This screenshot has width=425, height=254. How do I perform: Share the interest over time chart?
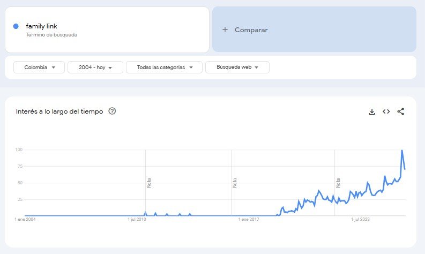(x=400, y=111)
